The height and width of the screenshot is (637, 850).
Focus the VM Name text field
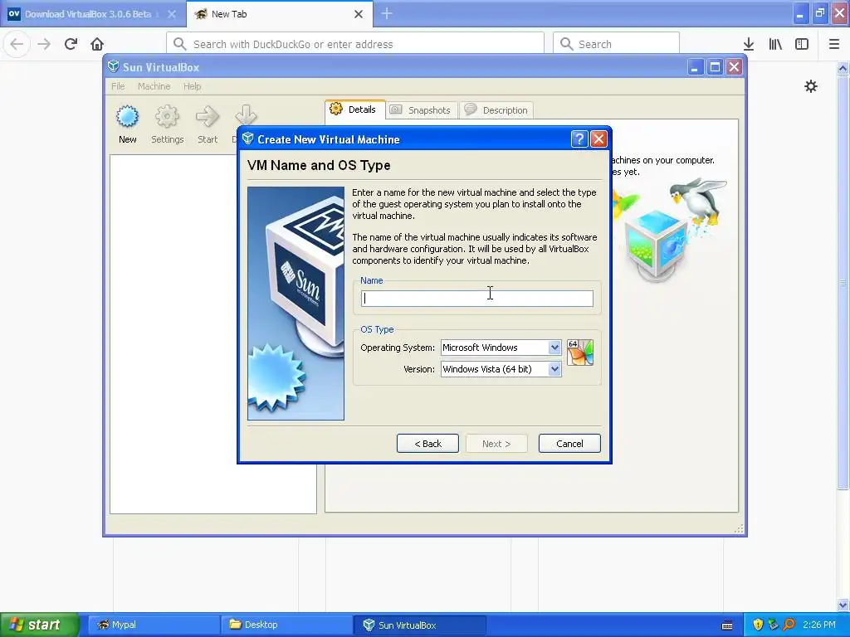pyautogui.click(x=477, y=299)
